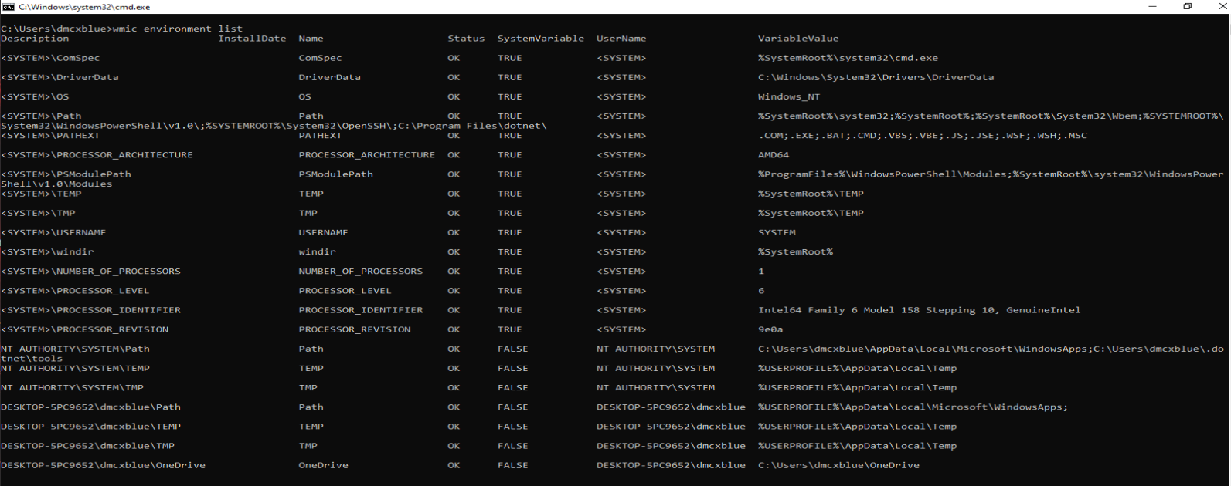Viewport: 1231px width, 486px height.
Task: Click the InstallDate column header
Action: tap(252, 39)
